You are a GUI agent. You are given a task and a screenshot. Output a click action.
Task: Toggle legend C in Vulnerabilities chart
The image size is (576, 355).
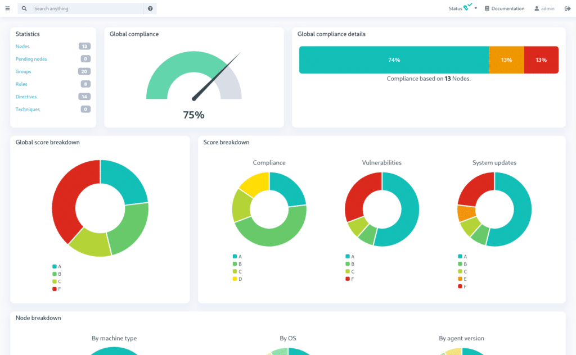[350, 271]
